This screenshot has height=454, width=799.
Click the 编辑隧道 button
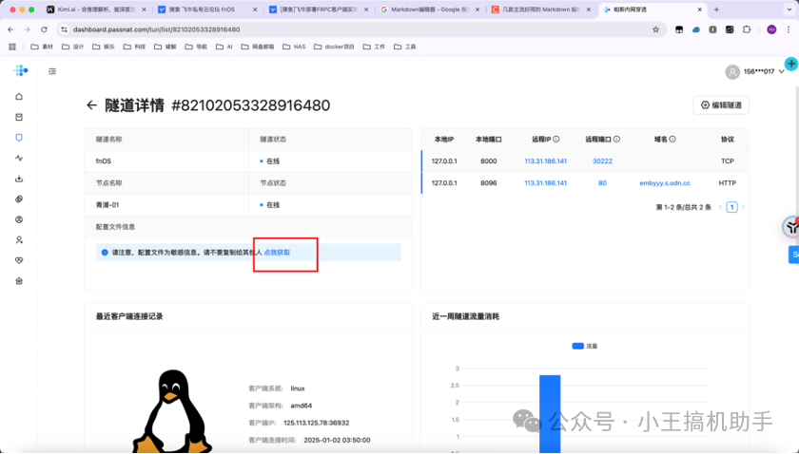click(x=720, y=105)
